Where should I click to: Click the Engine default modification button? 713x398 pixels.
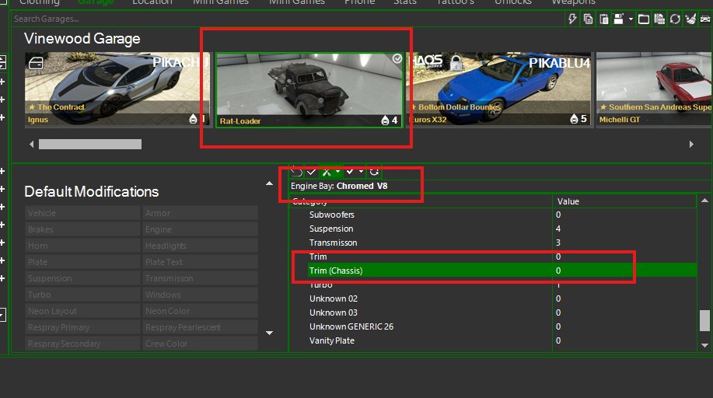coord(200,229)
